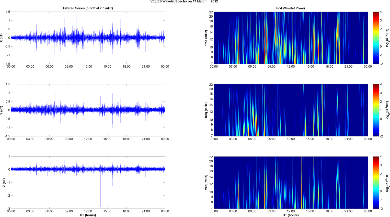Click the top colorbar next to the X spectrogram
The width and height of the screenshot is (390, 217).
point(376,38)
